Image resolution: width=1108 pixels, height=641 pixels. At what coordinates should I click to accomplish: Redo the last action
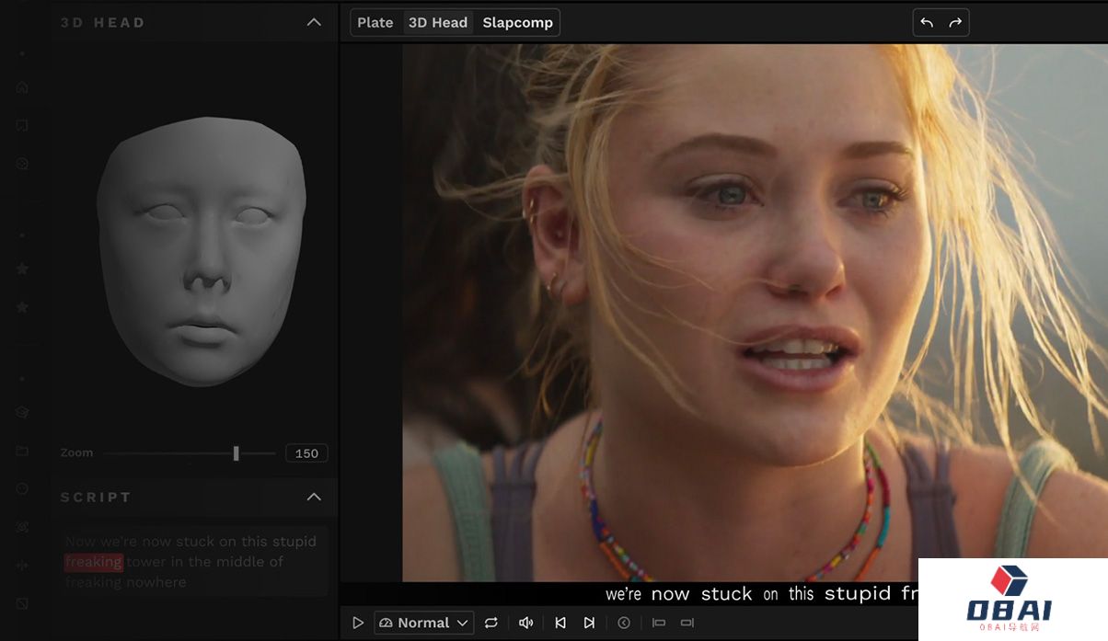pos(955,23)
